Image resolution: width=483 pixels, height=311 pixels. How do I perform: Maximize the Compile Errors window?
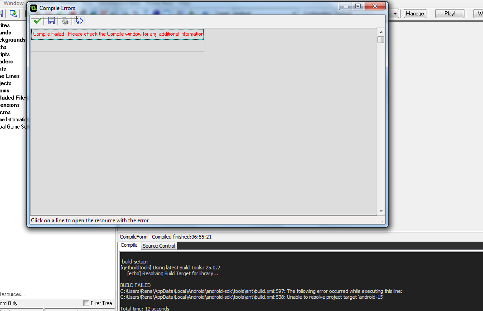358,6
